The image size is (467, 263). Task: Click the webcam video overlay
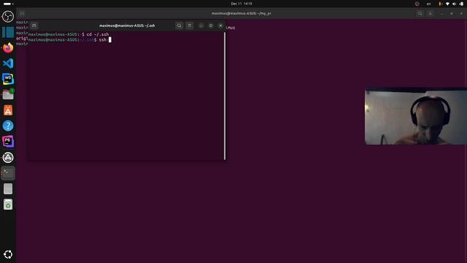416,116
